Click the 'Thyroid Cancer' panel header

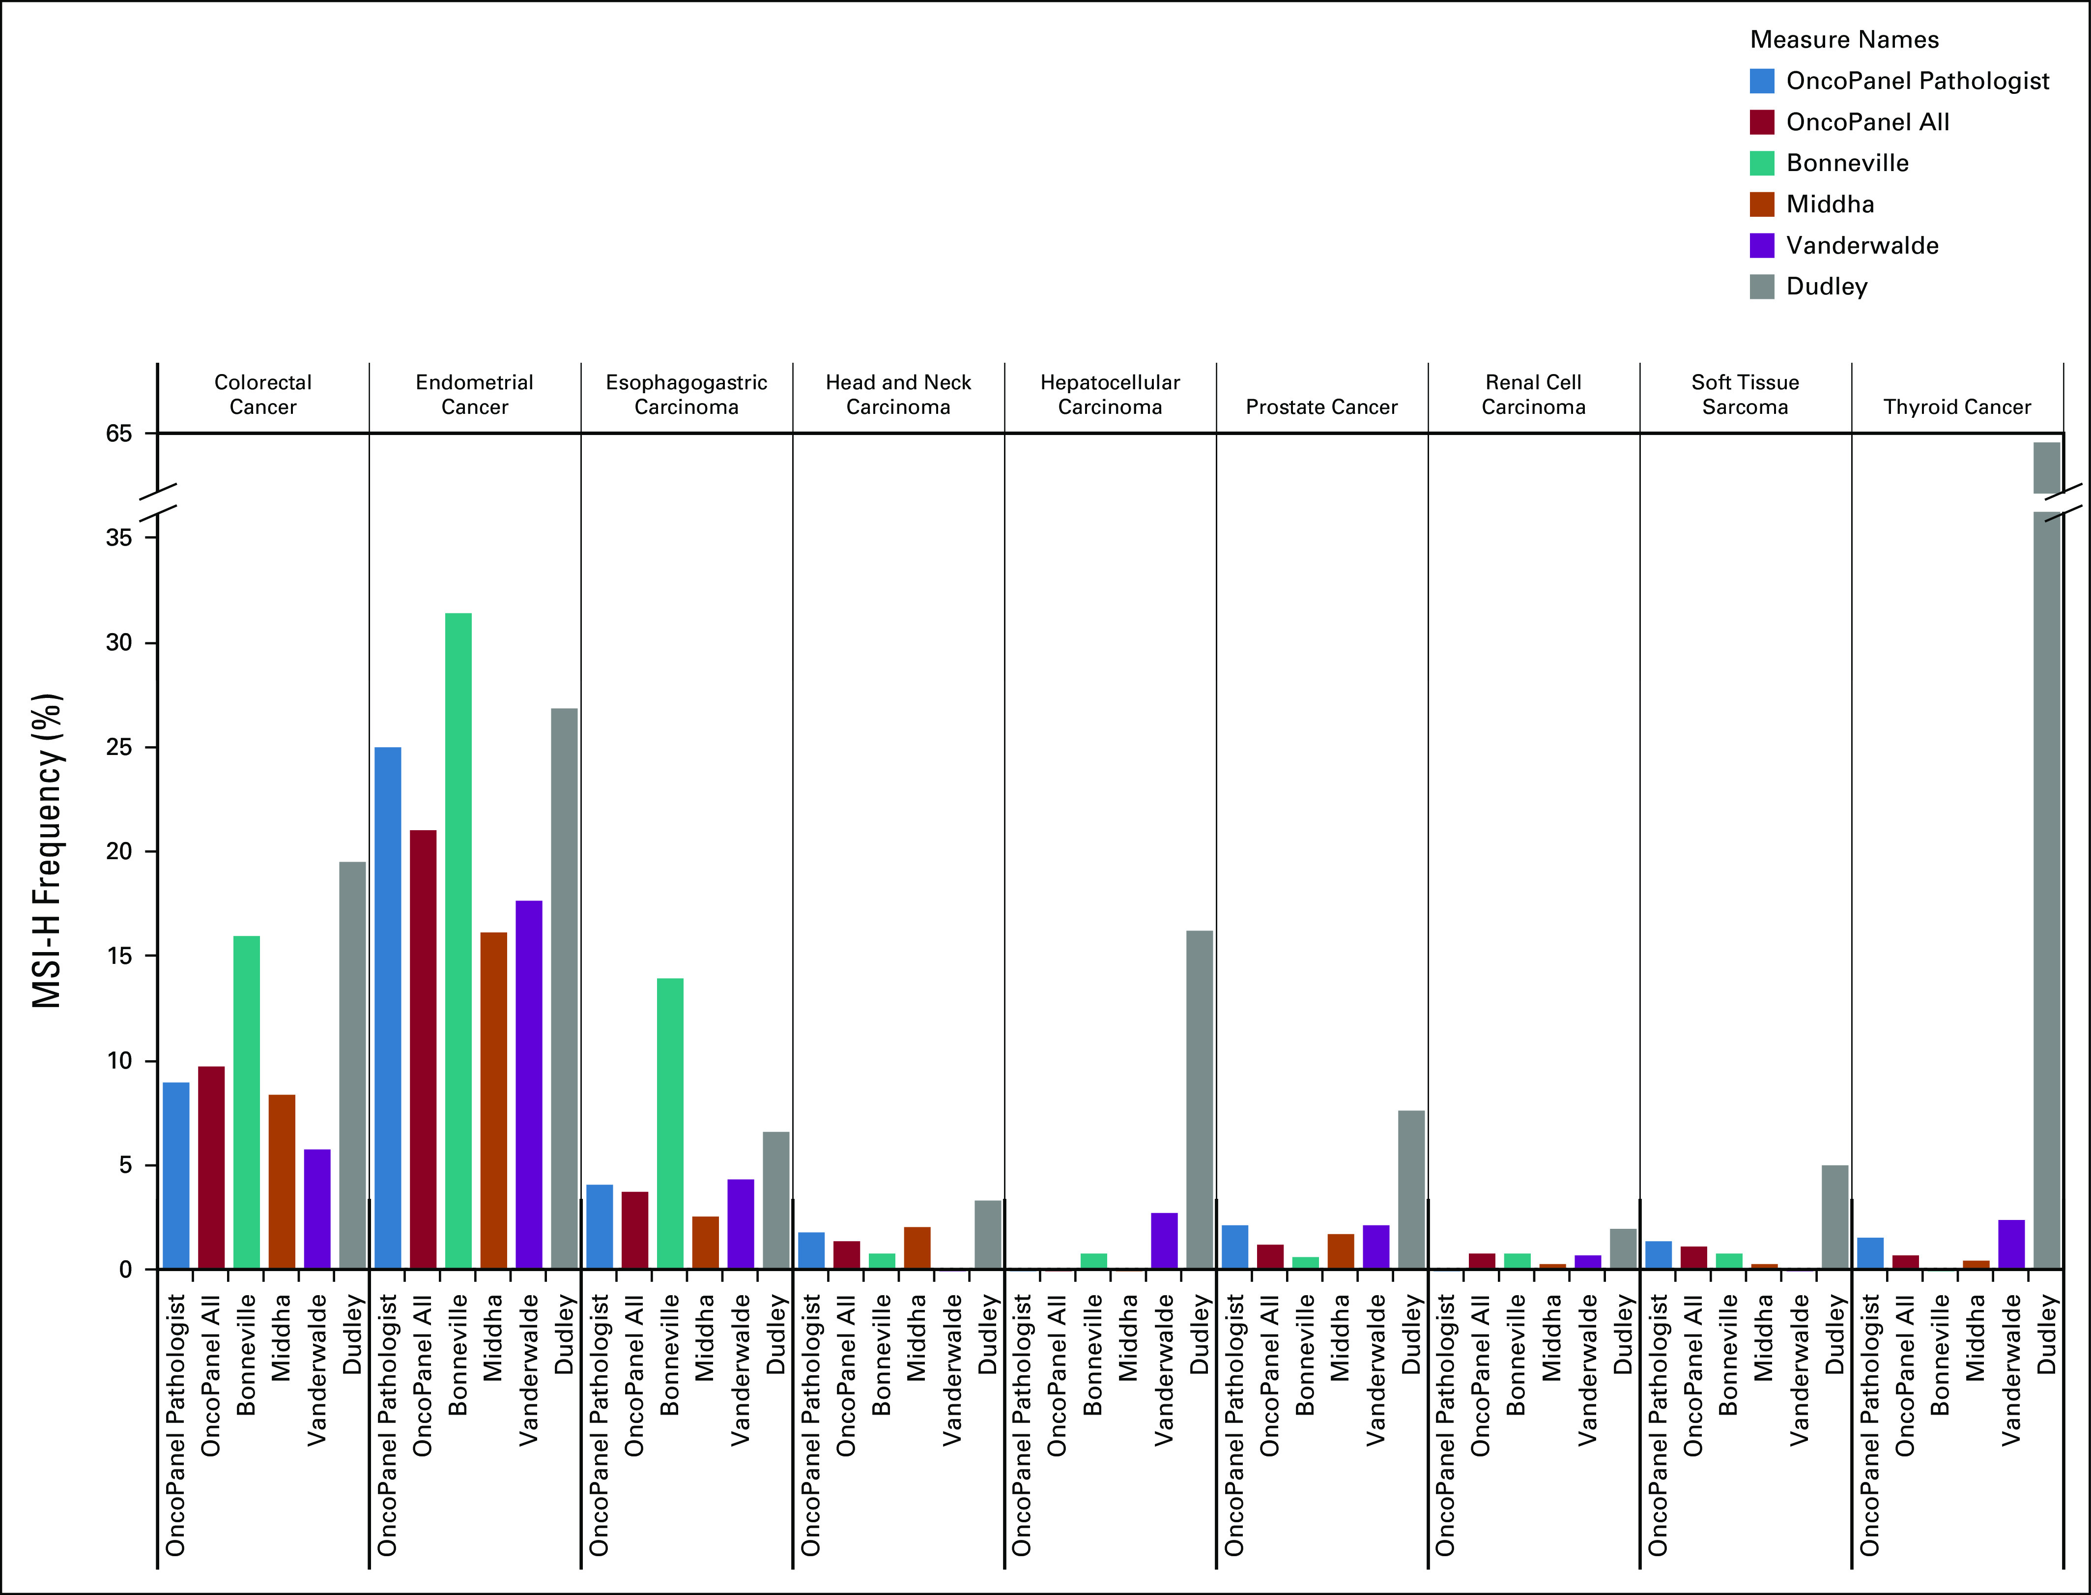tap(1957, 407)
